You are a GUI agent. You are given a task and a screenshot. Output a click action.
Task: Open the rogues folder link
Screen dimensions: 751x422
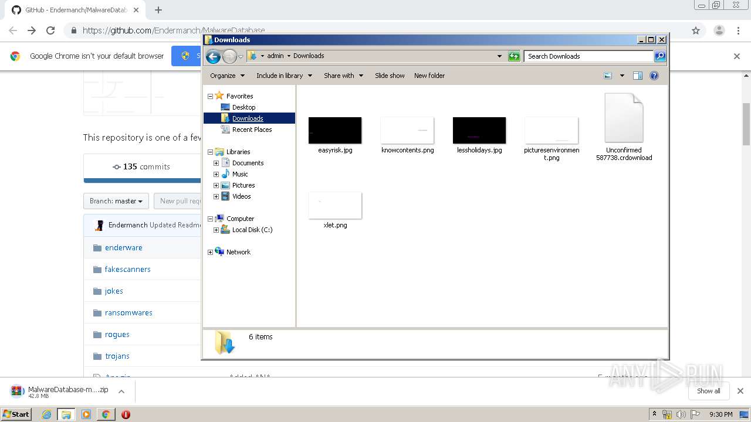click(117, 334)
